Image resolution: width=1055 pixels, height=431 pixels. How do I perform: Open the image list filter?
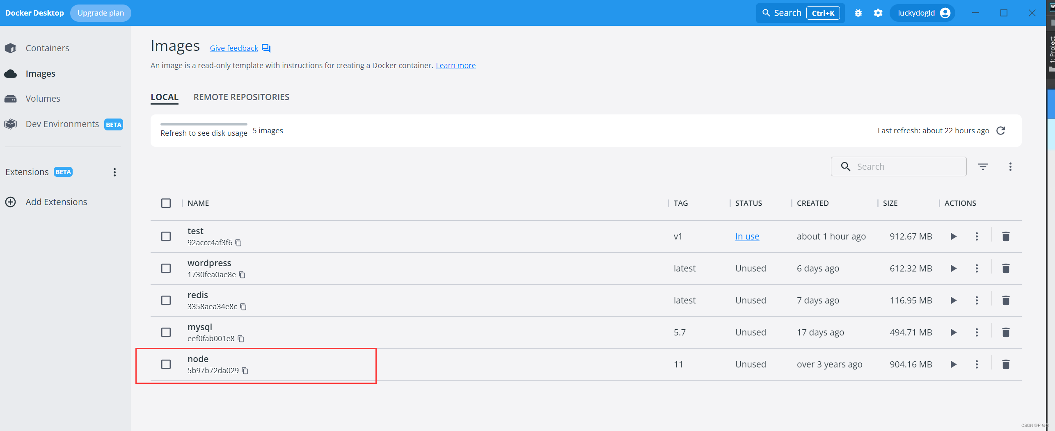tap(983, 166)
